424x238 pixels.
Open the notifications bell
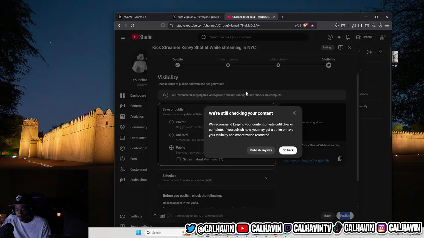347,37
